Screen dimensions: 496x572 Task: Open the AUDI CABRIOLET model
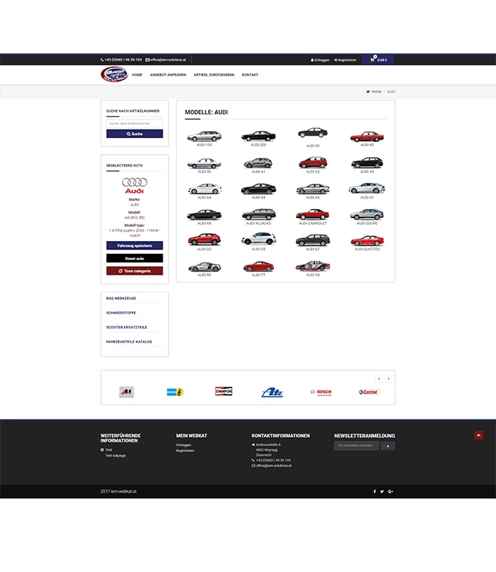(x=313, y=214)
